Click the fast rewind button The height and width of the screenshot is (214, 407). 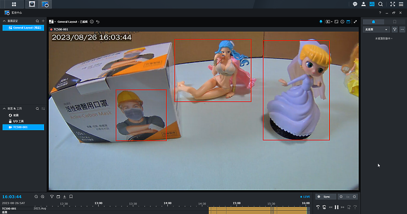(331, 207)
